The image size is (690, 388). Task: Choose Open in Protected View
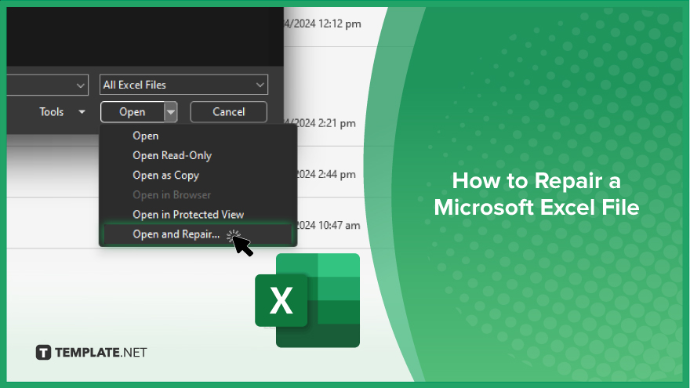(198, 215)
